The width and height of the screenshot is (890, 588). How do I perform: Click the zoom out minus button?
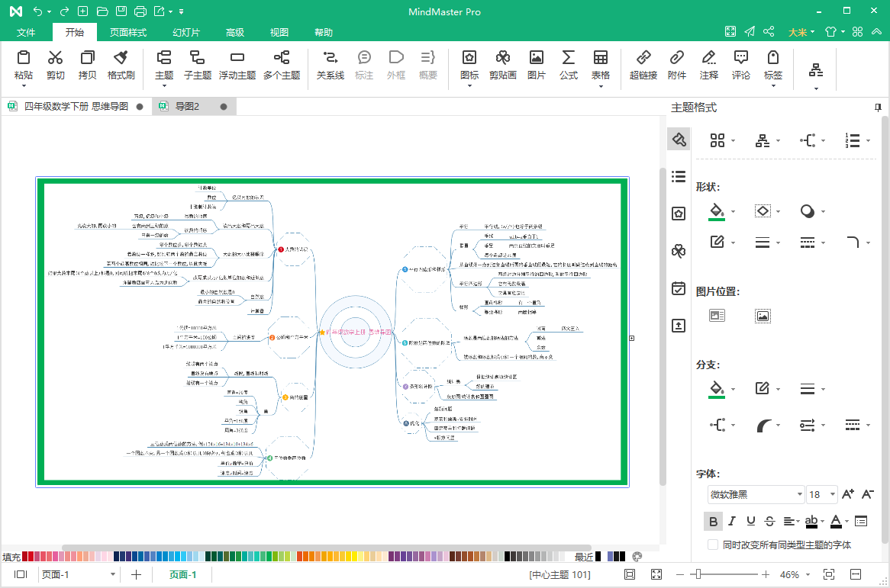679,574
